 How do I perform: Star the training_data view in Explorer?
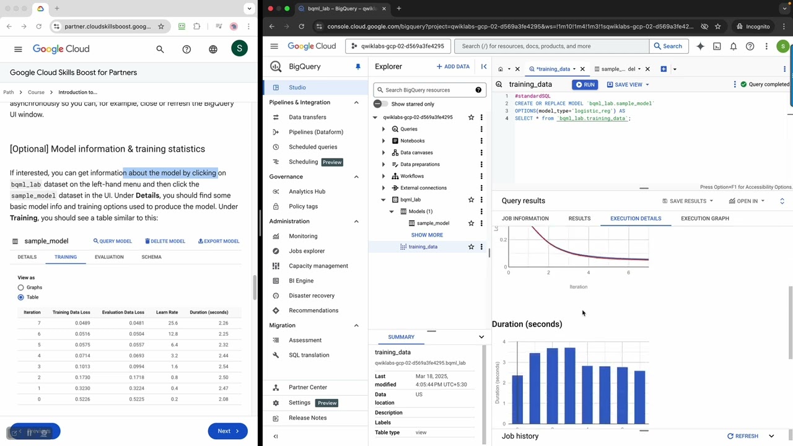tap(471, 247)
